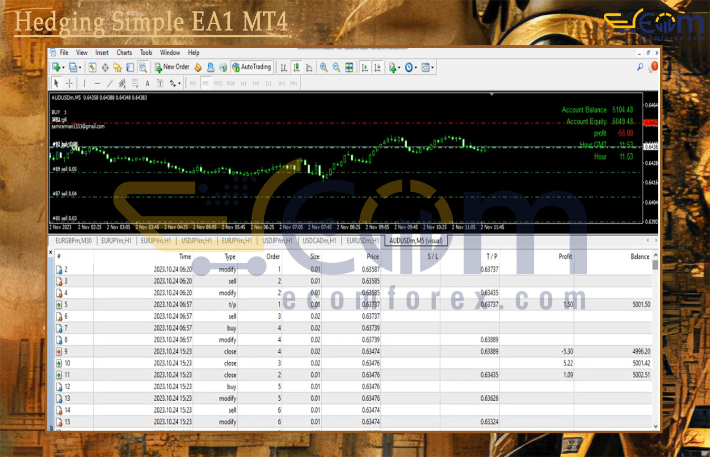Select the text label tool (A)
Screen dimensions: 710x457
(147, 83)
